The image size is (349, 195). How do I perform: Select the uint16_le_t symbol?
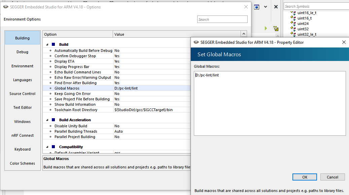click(x=307, y=13)
